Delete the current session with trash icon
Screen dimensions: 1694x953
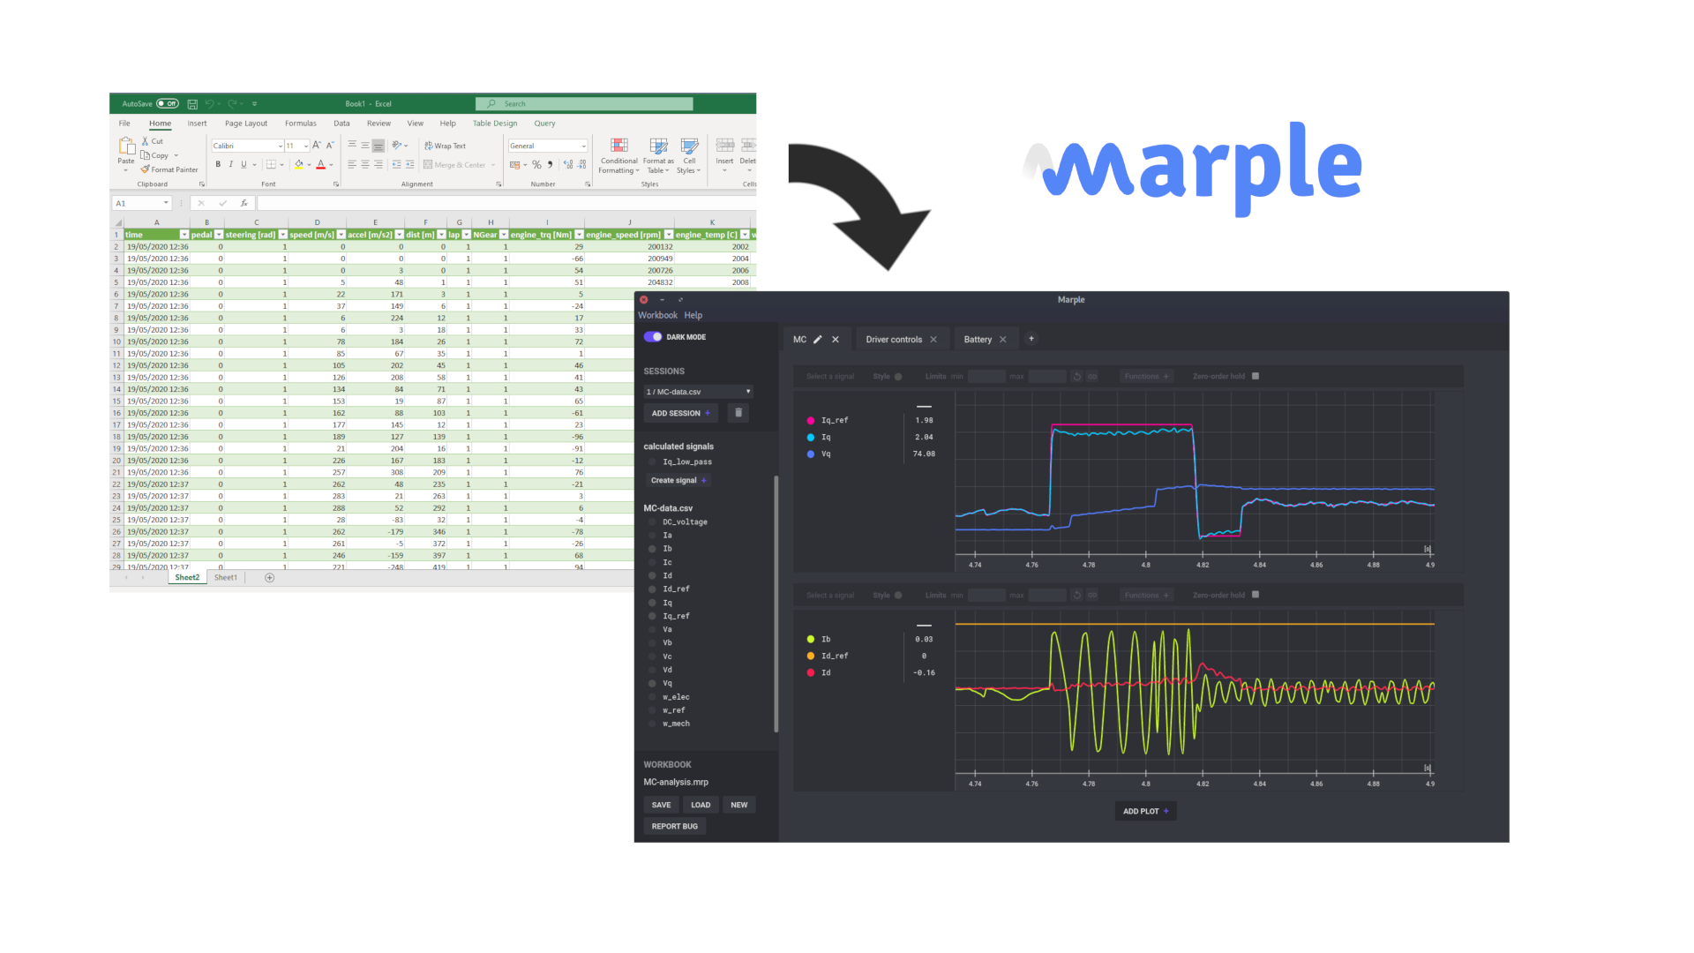tap(738, 413)
